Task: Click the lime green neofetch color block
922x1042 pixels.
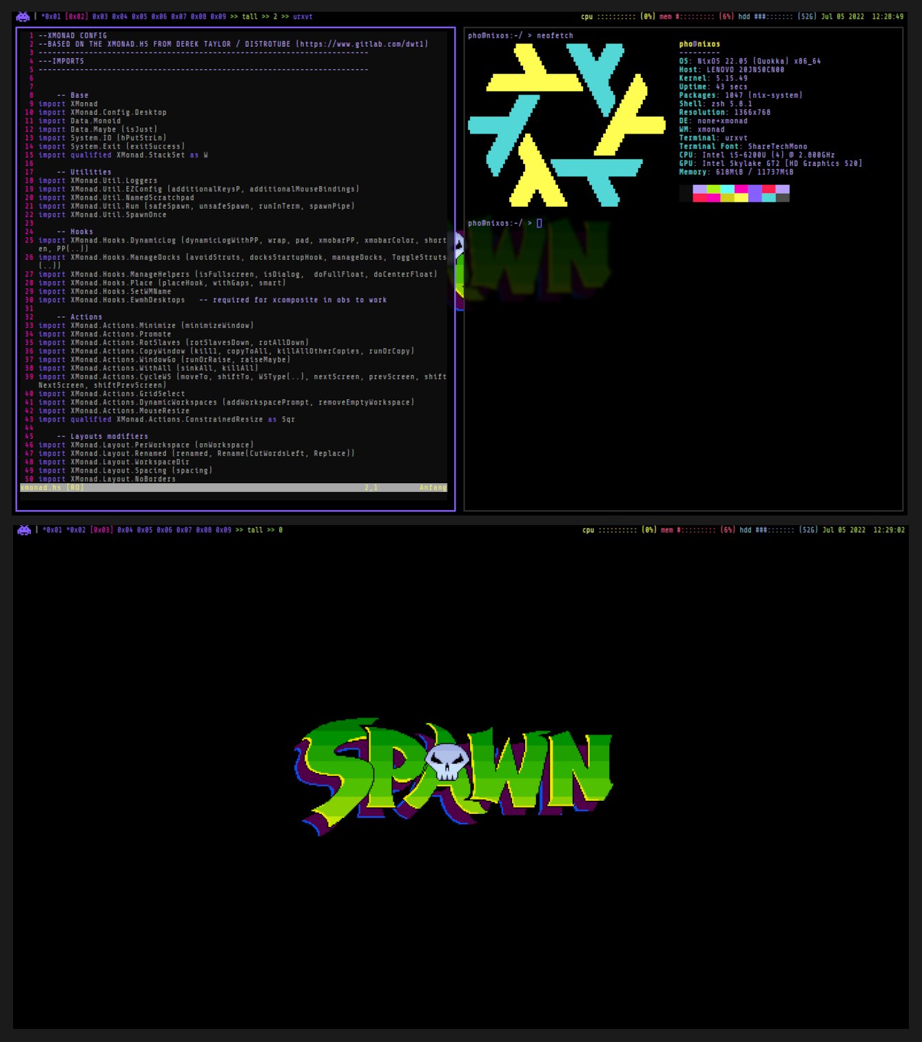Action: (713, 189)
